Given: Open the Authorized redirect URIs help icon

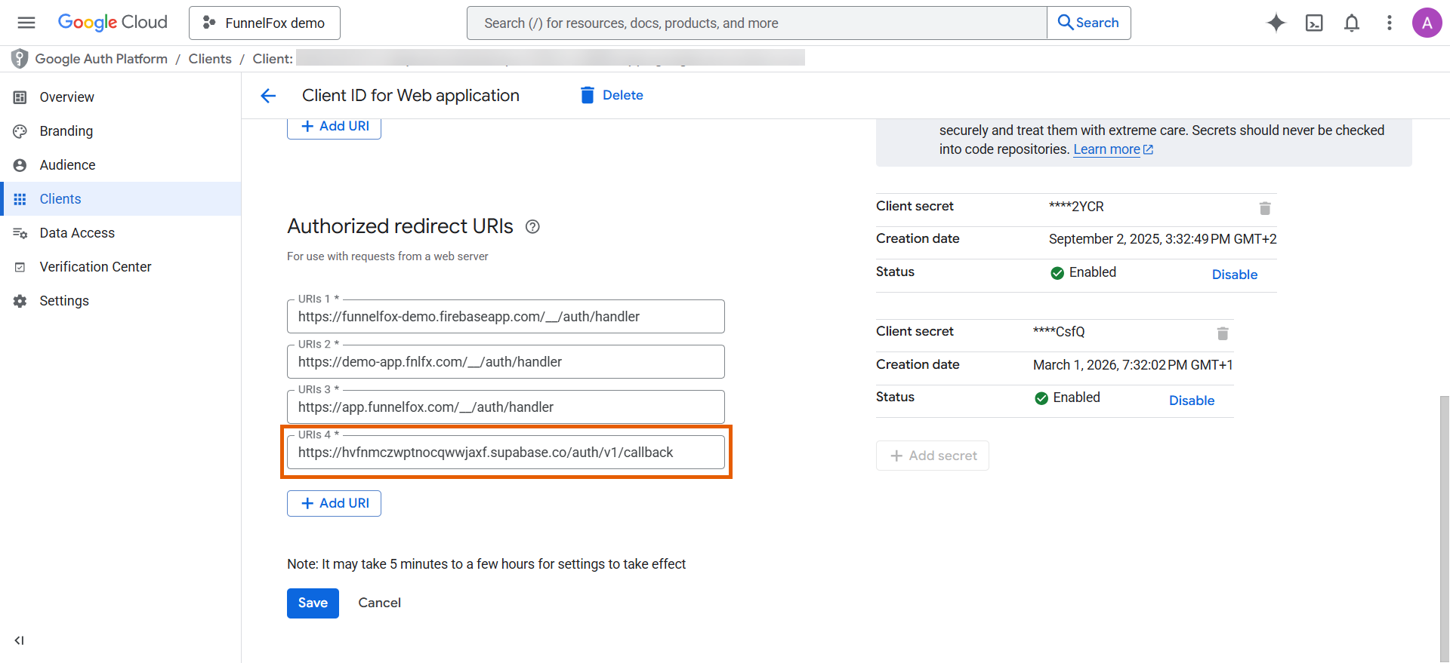Looking at the screenshot, I should [x=532, y=226].
